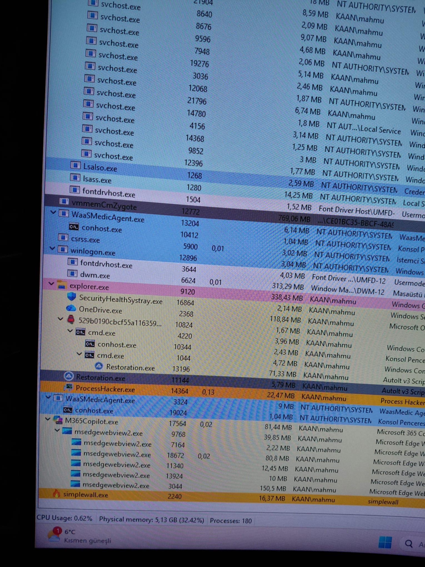The width and height of the screenshot is (425, 567).
Task: Collapse the WaaSMedicAgent.exe tree with PID 13204
Action: 53,212
